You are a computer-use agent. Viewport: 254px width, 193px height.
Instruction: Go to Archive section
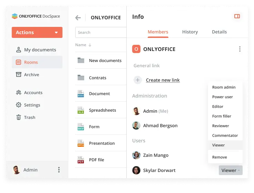(x=37, y=74)
